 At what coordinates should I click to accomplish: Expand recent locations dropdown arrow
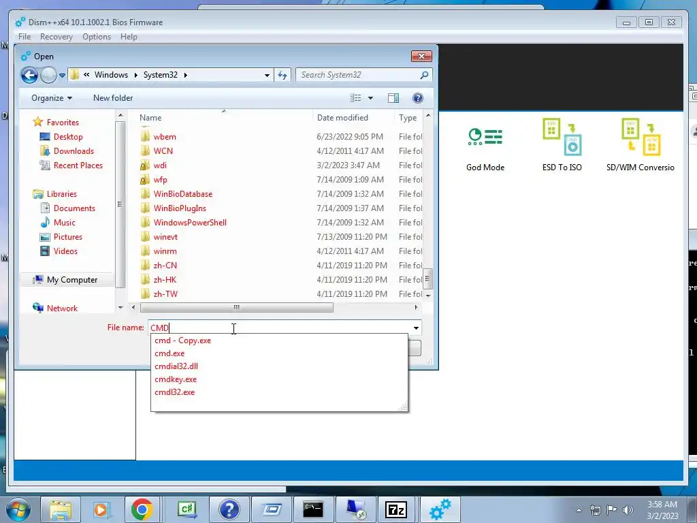62,75
